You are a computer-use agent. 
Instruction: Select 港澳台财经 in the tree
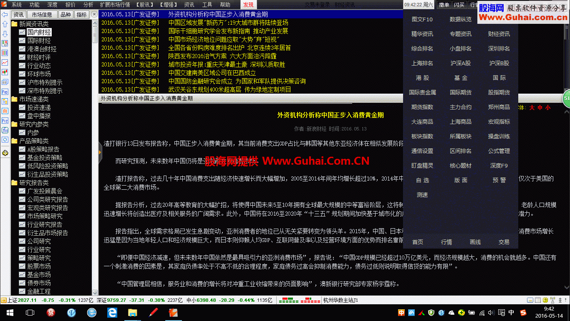[x=42, y=49]
